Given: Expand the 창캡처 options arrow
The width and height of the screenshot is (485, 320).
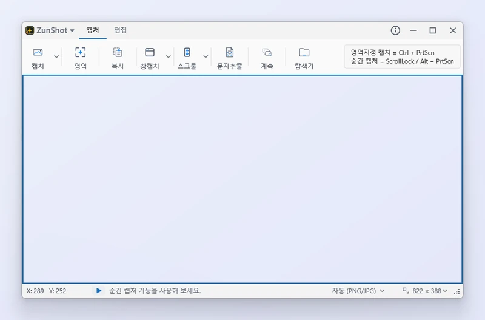Looking at the screenshot, I should pos(169,56).
